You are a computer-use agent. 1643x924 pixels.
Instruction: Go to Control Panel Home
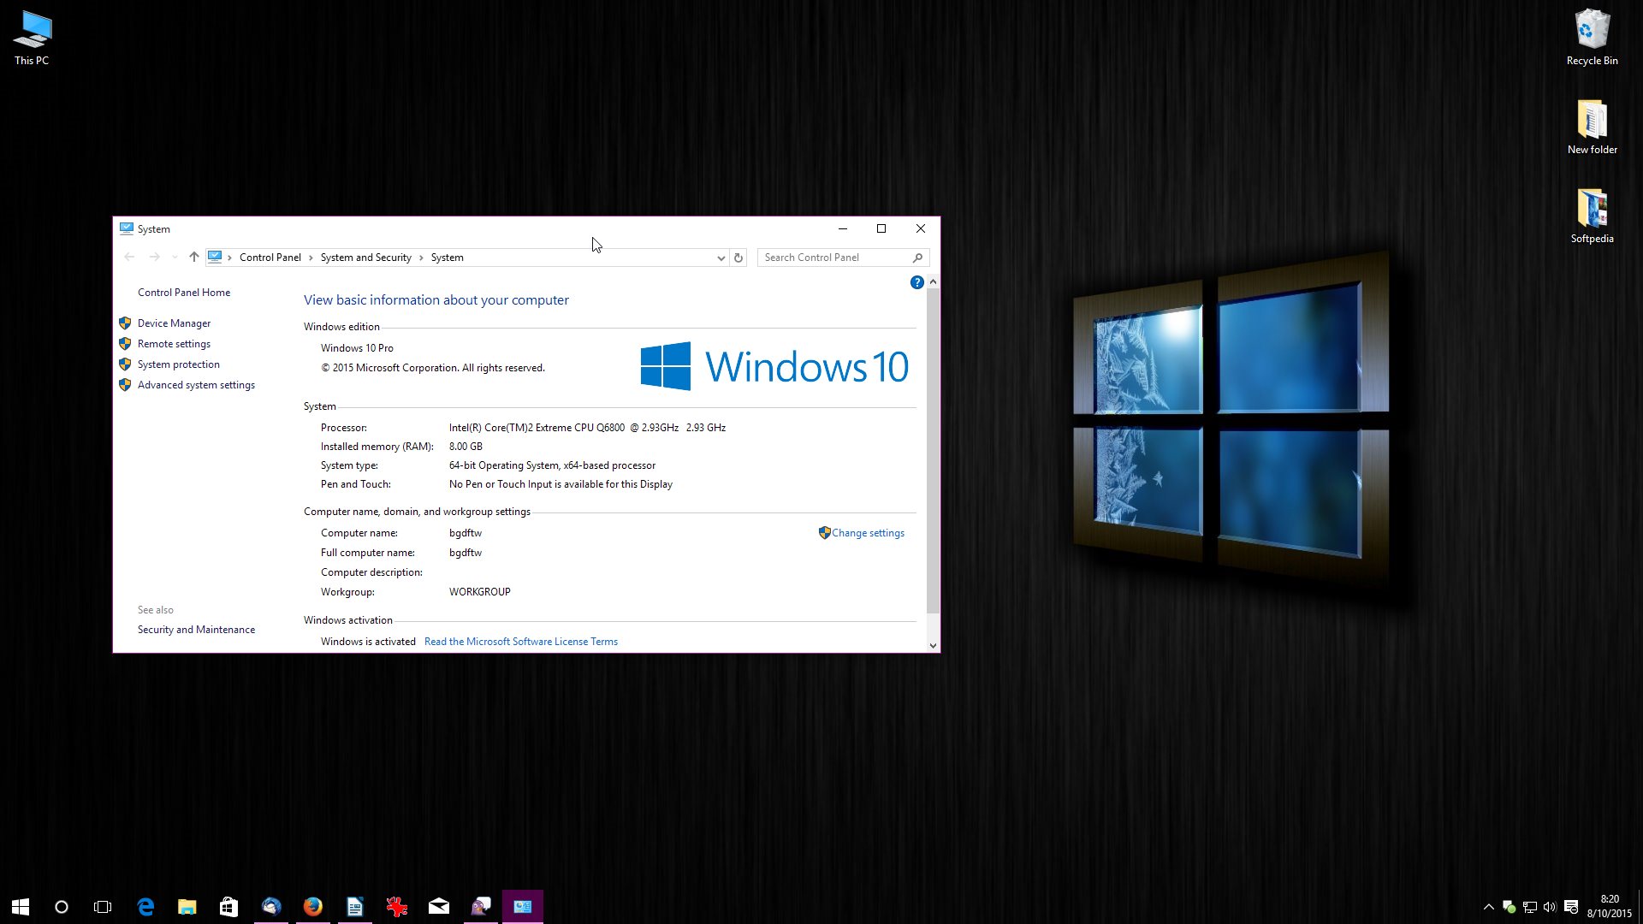(184, 293)
